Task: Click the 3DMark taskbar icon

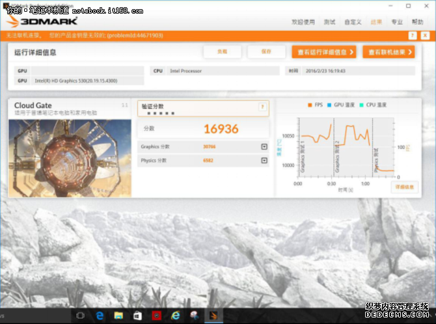Action: pyautogui.click(x=213, y=316)
